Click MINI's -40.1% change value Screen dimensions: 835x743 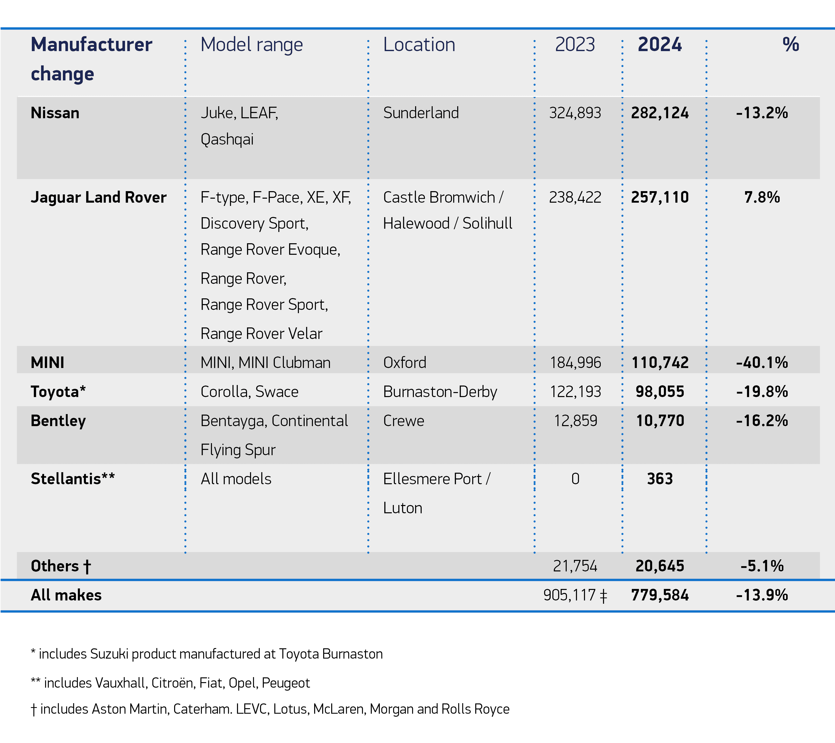(x=762, y=362)
